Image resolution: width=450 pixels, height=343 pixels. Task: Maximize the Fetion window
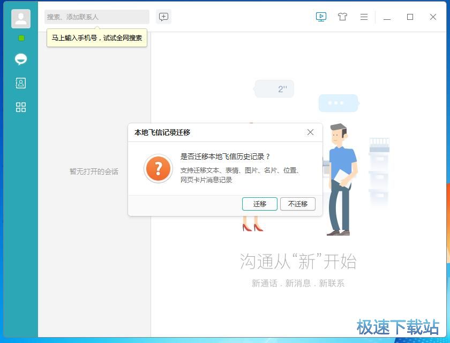[x=410, y=17]
